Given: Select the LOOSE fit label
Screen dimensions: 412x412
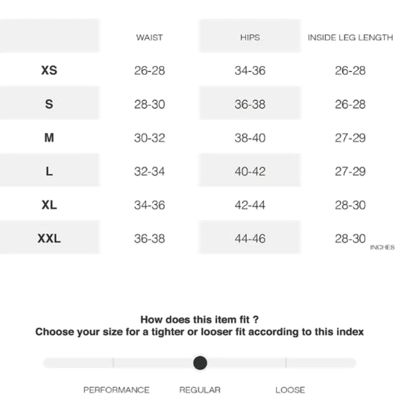Looking at the screenshot, I should (x=290, y=390).
